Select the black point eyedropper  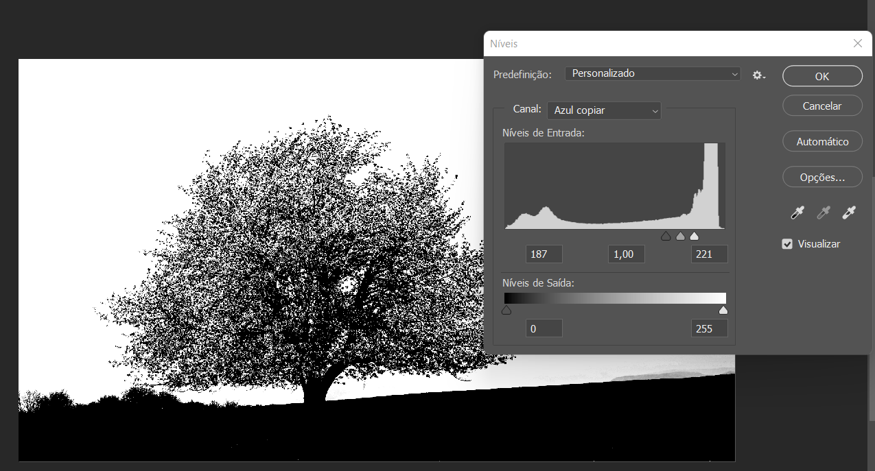click(x=797, y=213)
